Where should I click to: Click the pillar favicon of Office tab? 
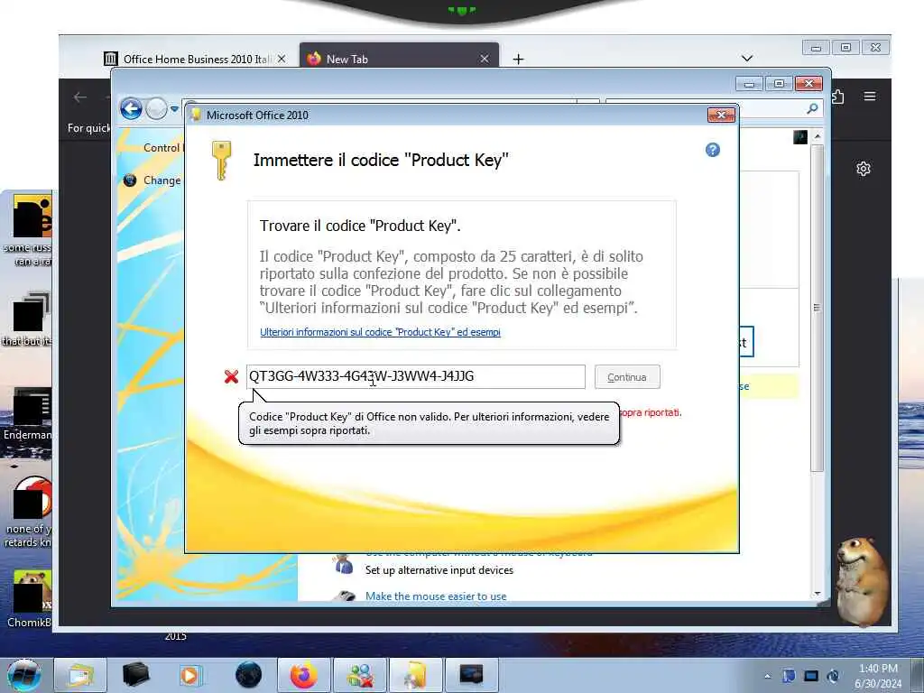pos(111,59)
